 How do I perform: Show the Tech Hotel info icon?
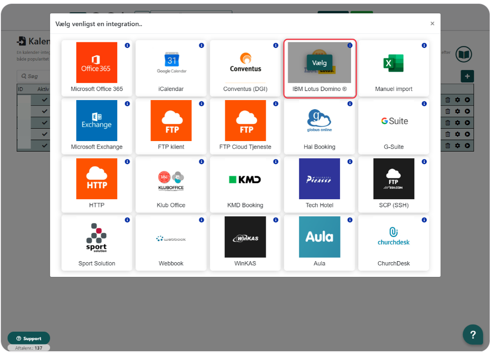pos(350,162)
